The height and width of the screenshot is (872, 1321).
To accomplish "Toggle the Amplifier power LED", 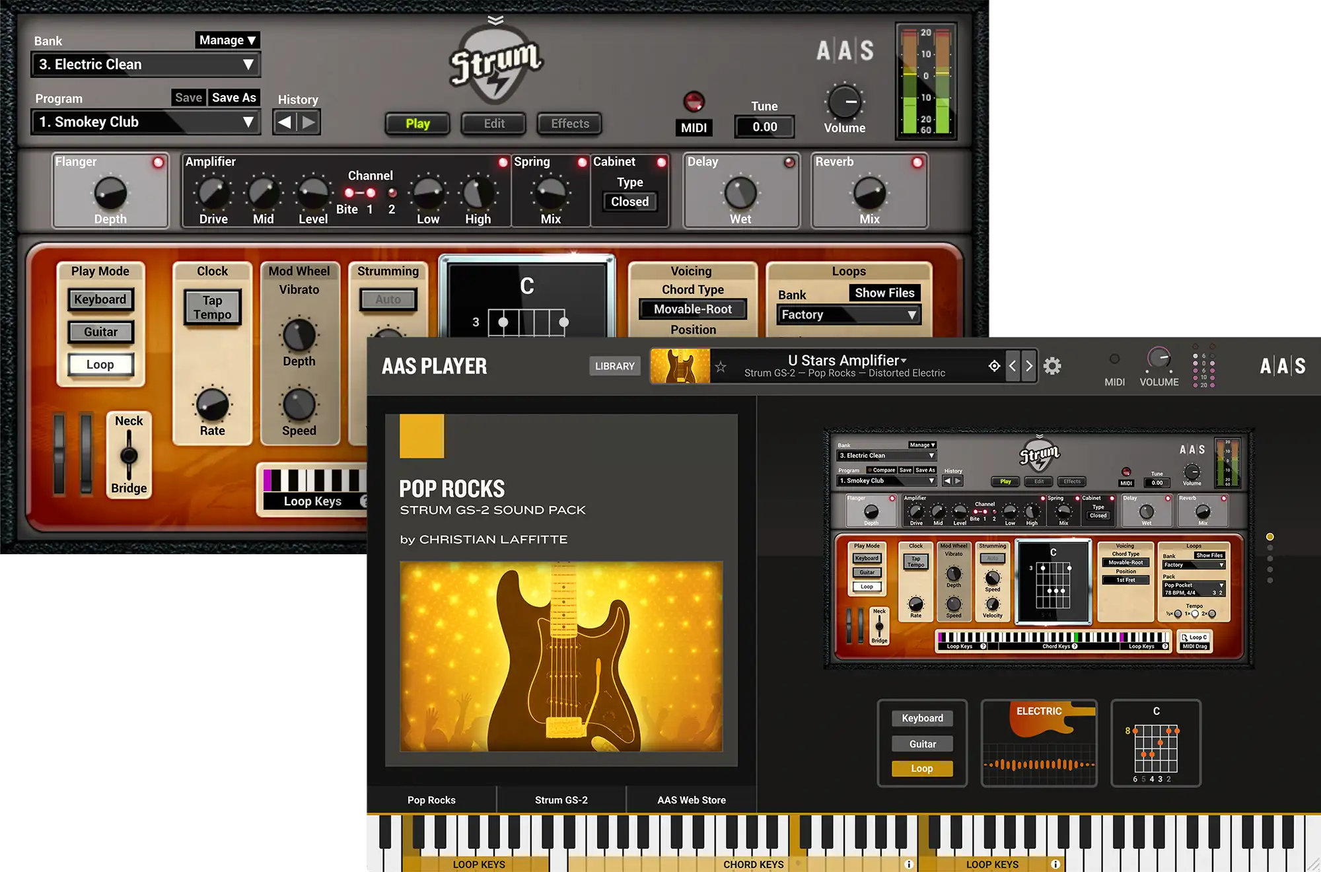I will (x=503, y=163).
